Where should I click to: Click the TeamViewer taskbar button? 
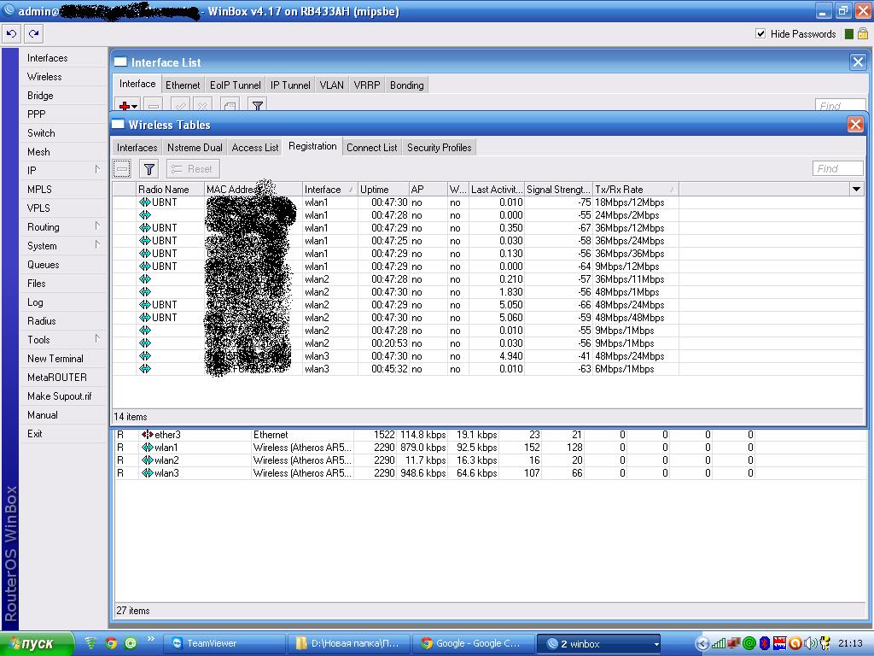(x=224, y=643)
